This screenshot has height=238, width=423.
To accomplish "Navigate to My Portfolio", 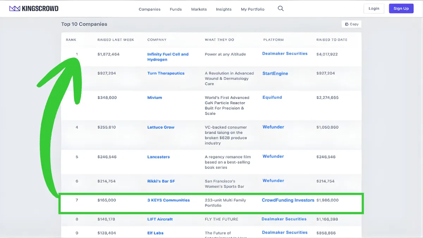I will pyautogui.click(x=252, y=9).
